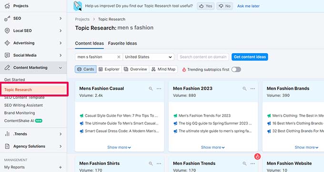Click Topic Research breadcrumb text
Screen dimensions: 324x172
click(111, 19)
